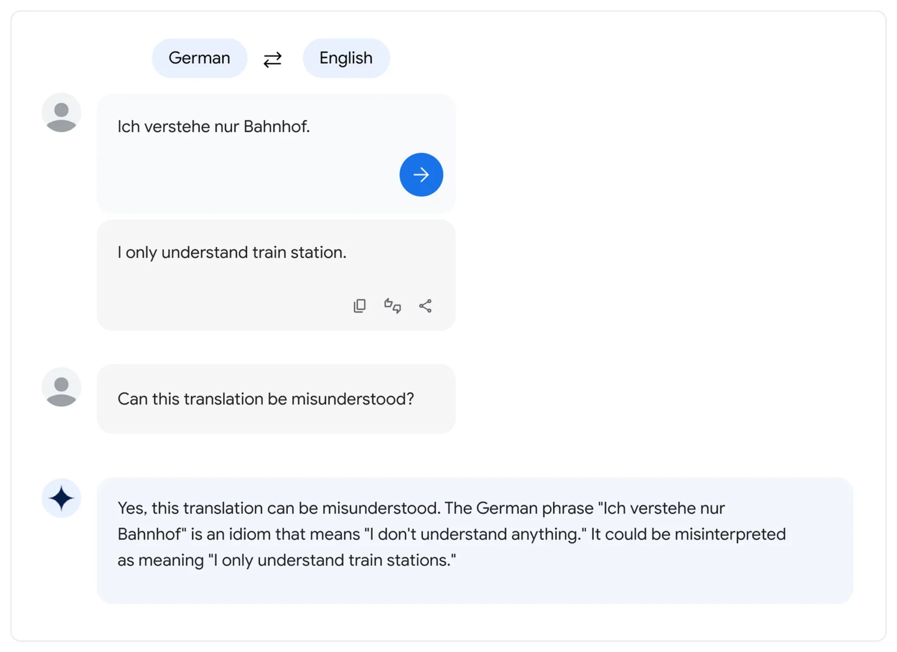
Task: Click the share icon on translation
Action: tap(426, 305)
